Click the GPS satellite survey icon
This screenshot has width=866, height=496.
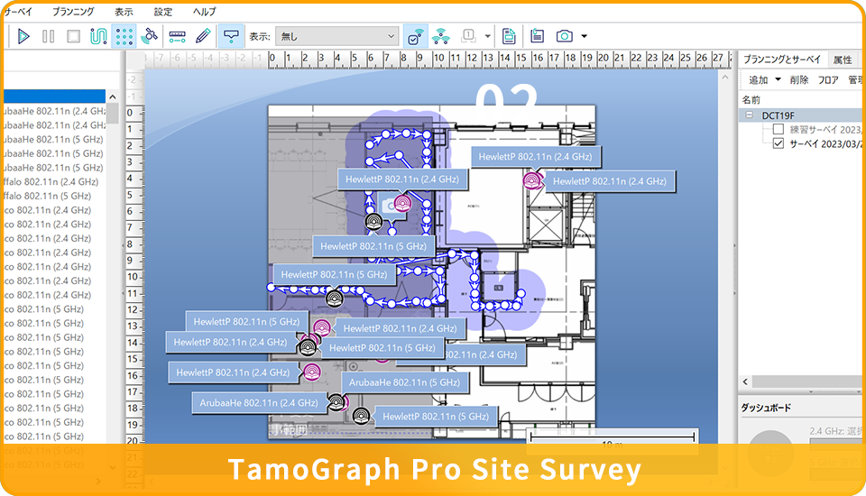(x=151, y=36)
